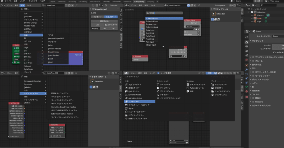
Task: Select Image Editor (画像エディター) in editor type list
Action: [x=133, y=88]
